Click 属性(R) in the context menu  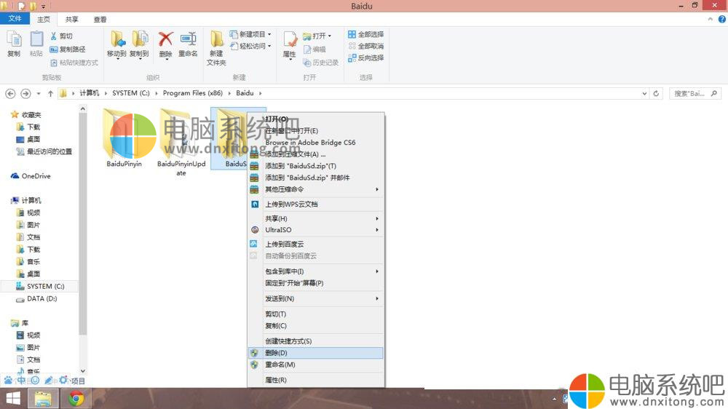click(316, 380)
